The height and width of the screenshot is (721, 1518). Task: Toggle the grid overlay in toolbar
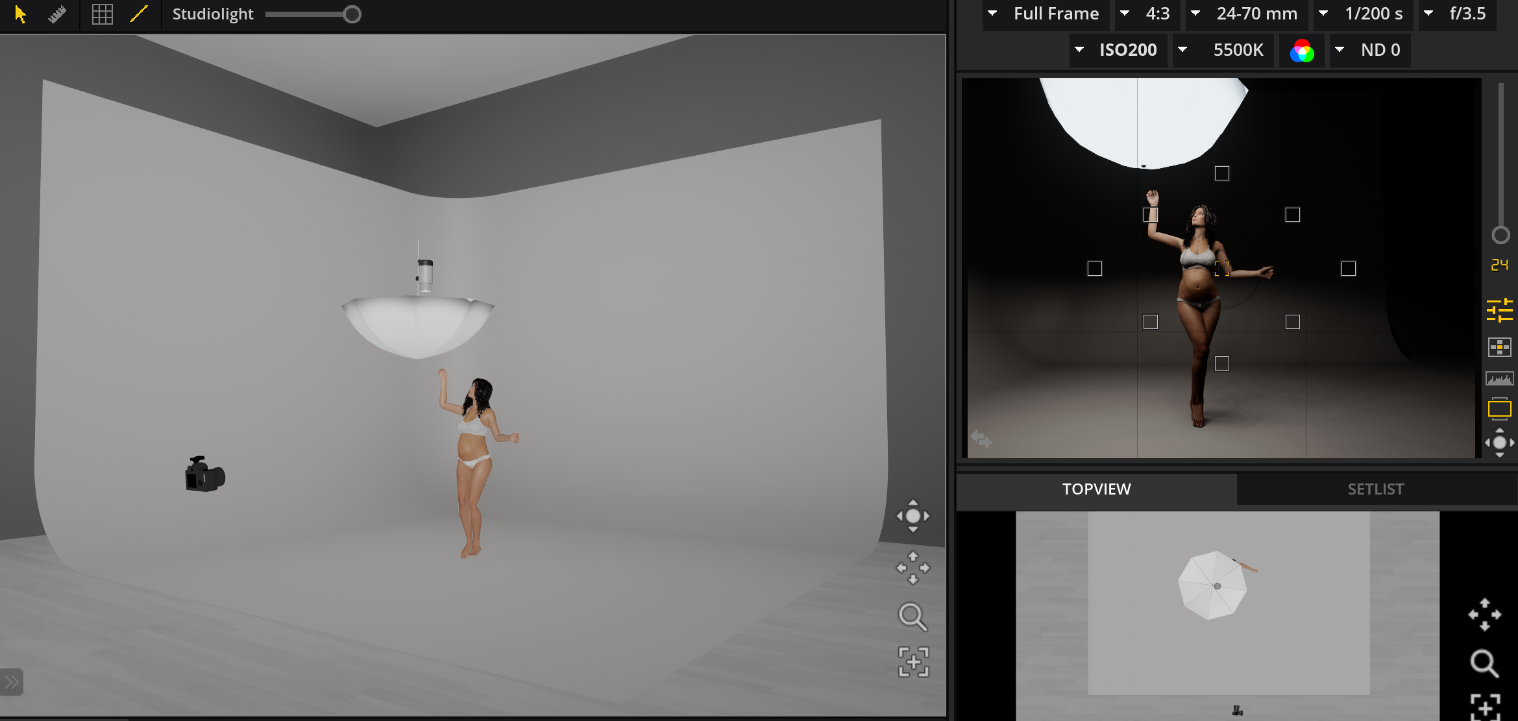click(102, 14)
